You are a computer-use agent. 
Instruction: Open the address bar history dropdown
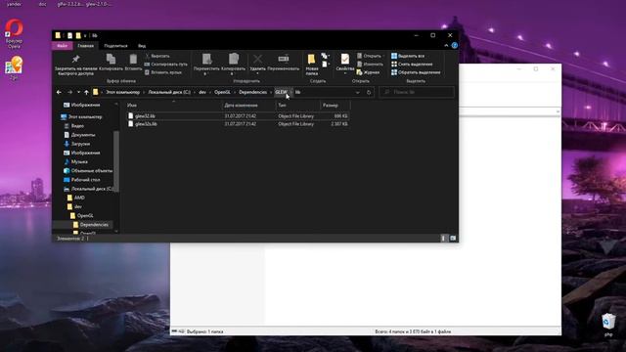(357, 92)
